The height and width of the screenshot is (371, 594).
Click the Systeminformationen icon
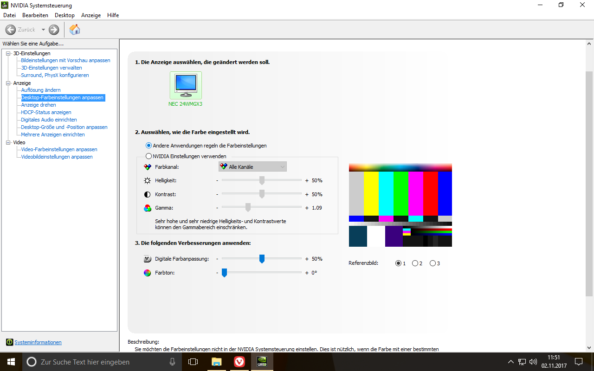click(x=9, y=342)
